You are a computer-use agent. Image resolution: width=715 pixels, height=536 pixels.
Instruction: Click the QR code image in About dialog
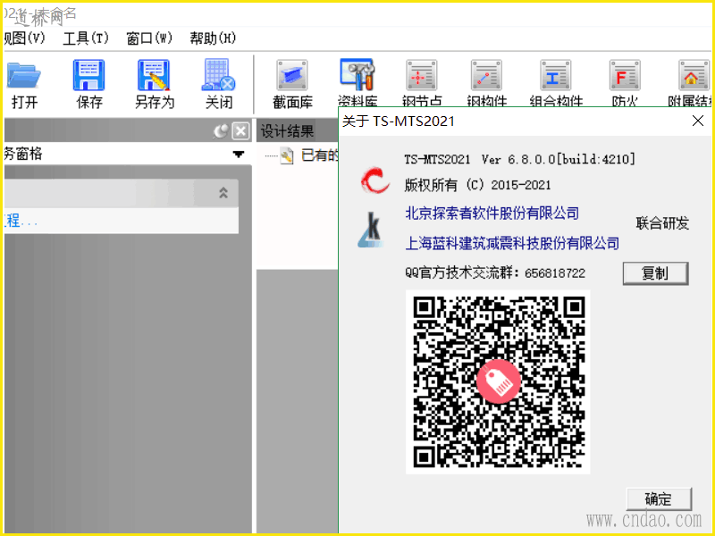click(x=498, y=382)
